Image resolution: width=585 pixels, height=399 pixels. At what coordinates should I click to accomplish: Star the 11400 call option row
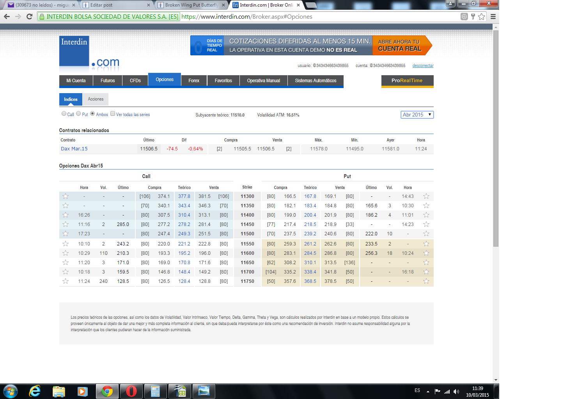pyautogui.click(x=66, y=215)
